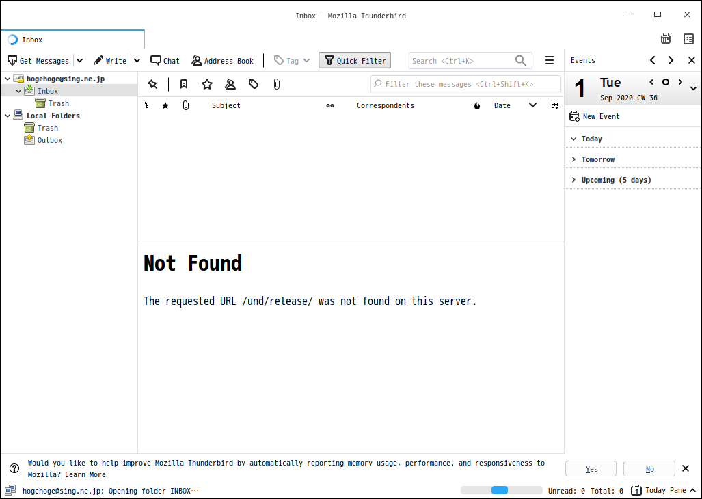Jump to today circle button

pos(666,82)
